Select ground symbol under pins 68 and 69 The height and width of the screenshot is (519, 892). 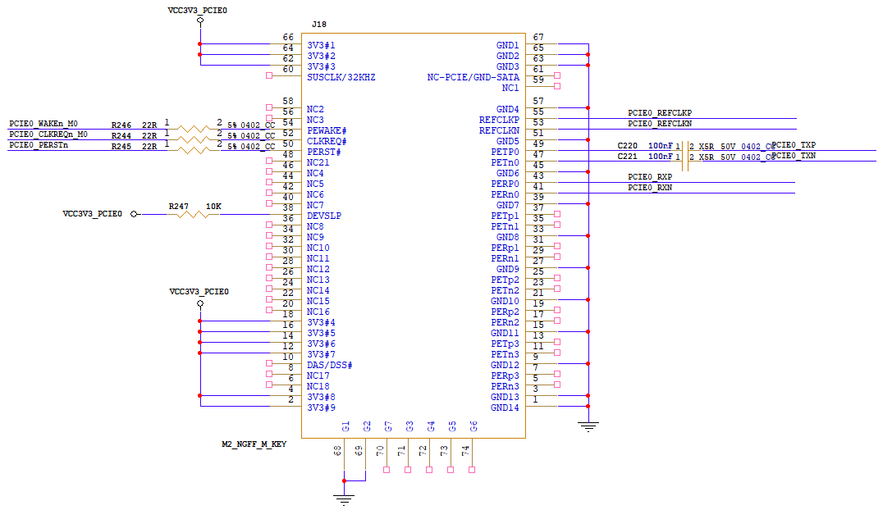click(344, 500)
